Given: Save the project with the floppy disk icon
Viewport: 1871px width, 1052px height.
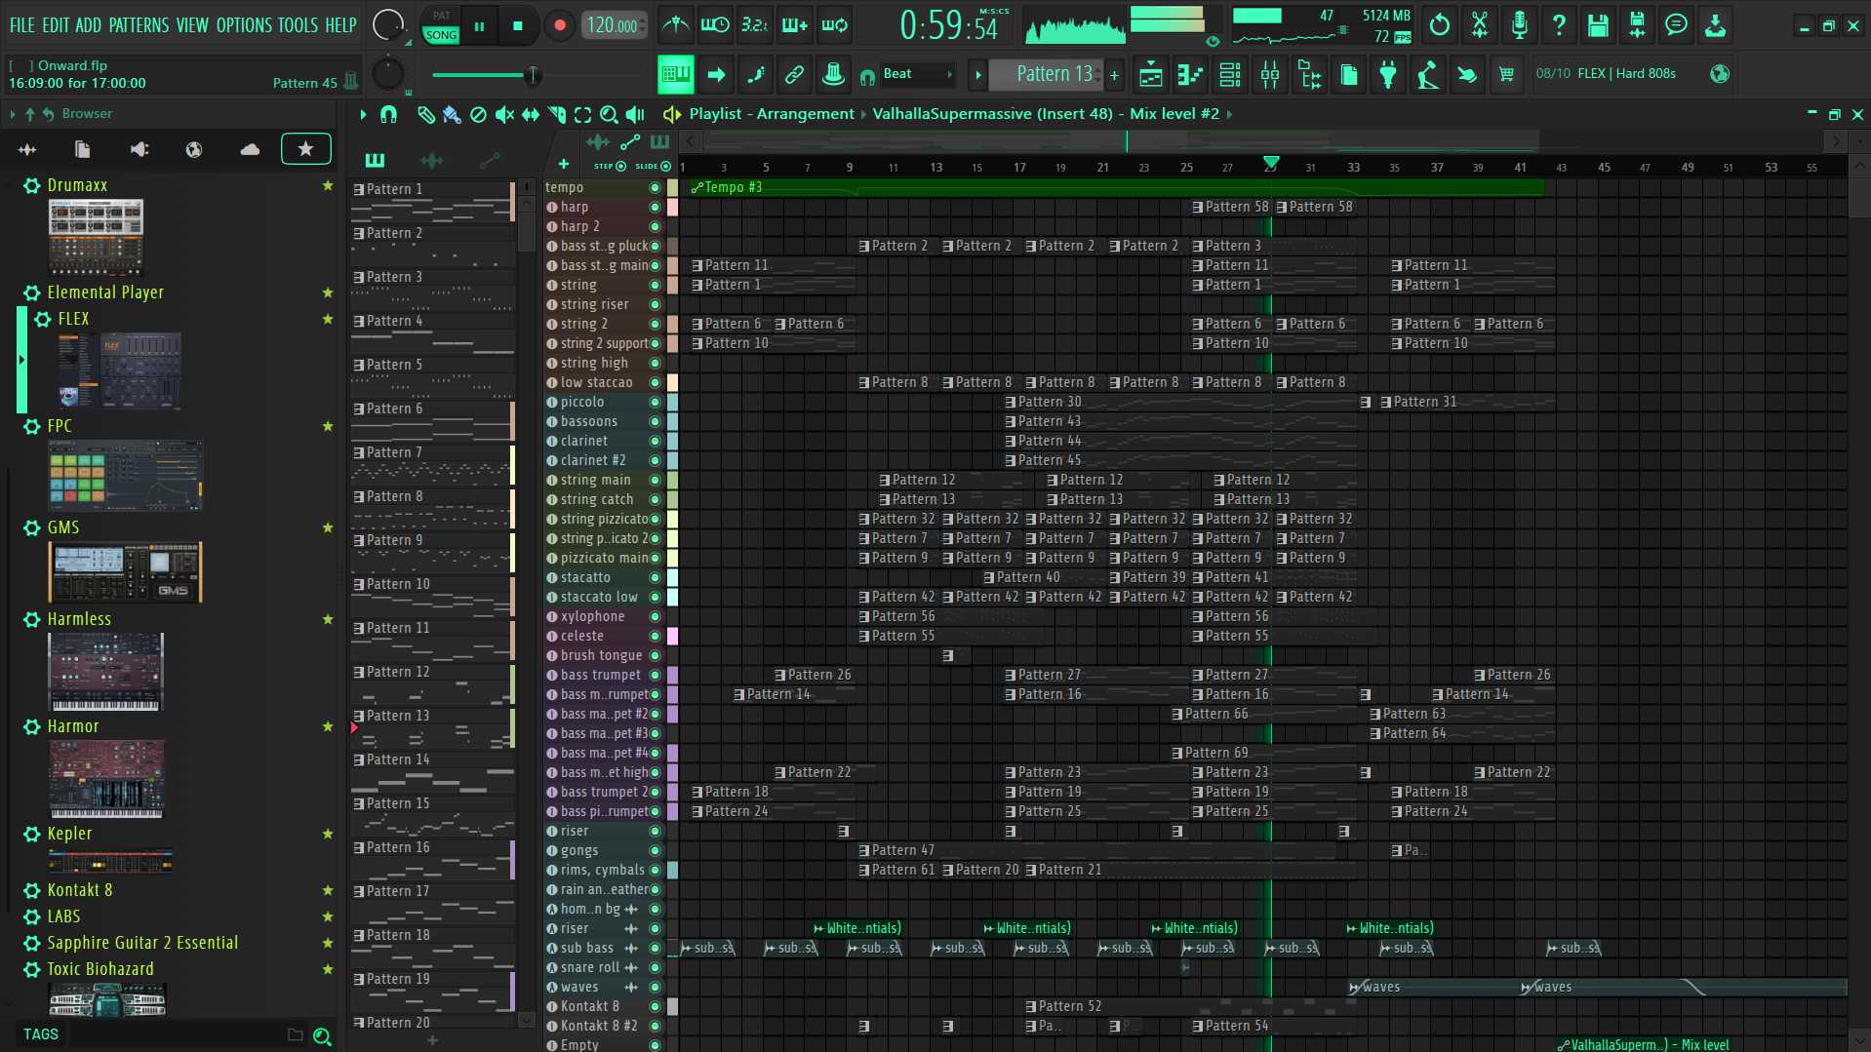Looking at the screenshot, I should (1597, 24).
